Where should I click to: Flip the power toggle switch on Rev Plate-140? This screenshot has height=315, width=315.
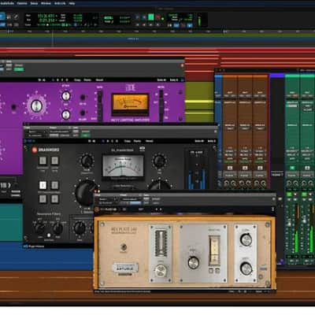coord(124,247)
